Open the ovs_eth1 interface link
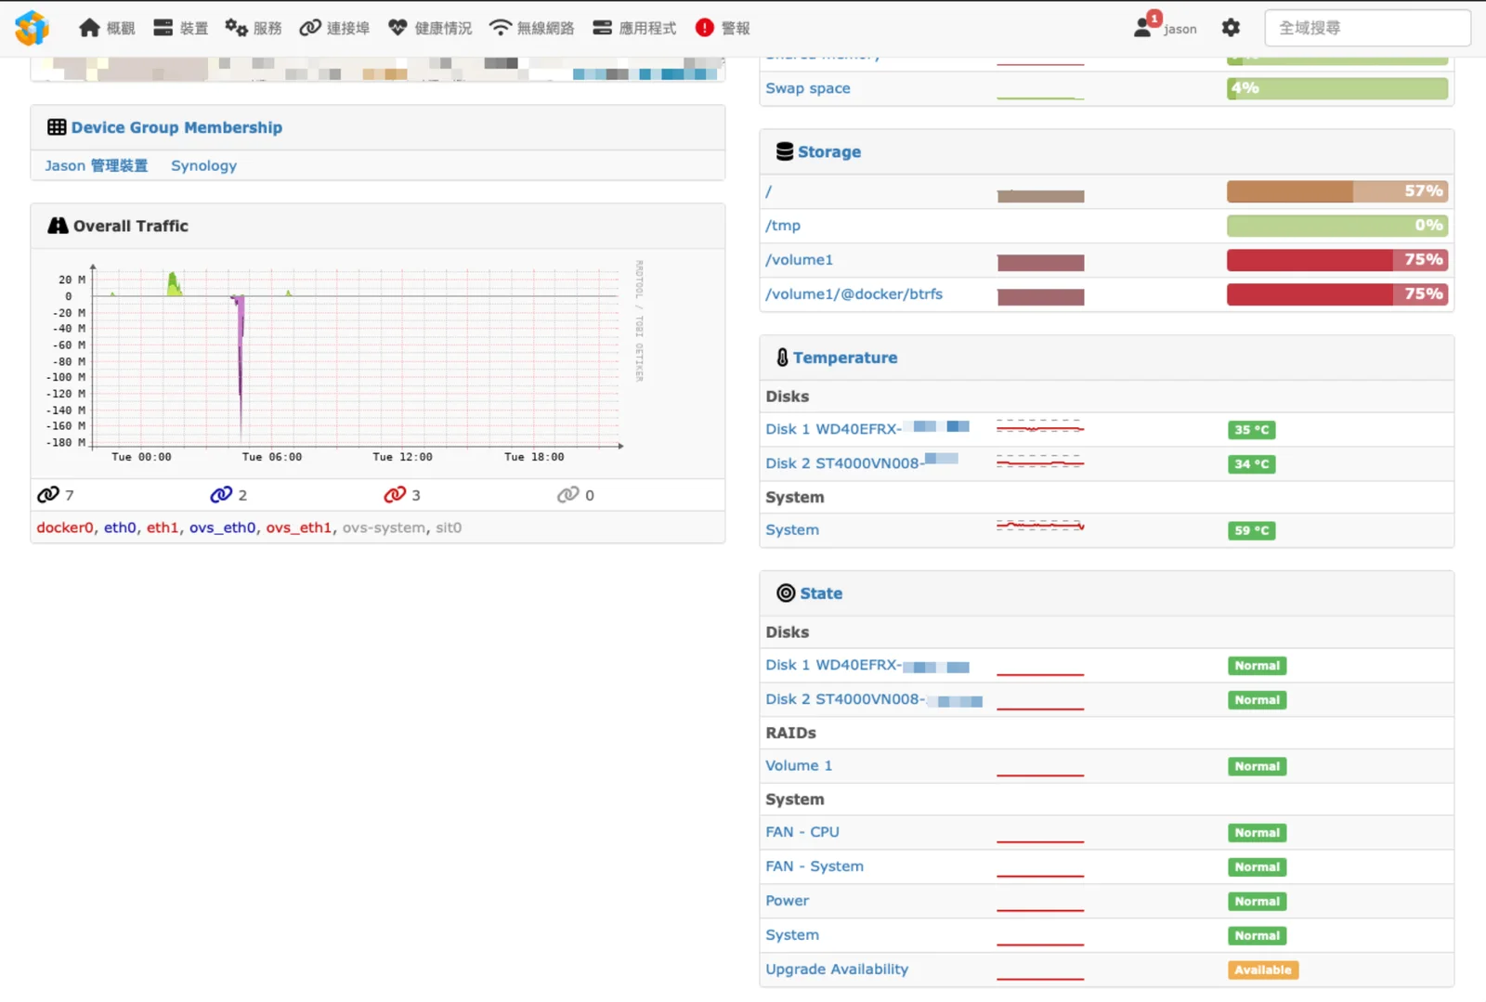Image resolution: width=1486 pixels, height=1002 pixels. click(298, 527)
